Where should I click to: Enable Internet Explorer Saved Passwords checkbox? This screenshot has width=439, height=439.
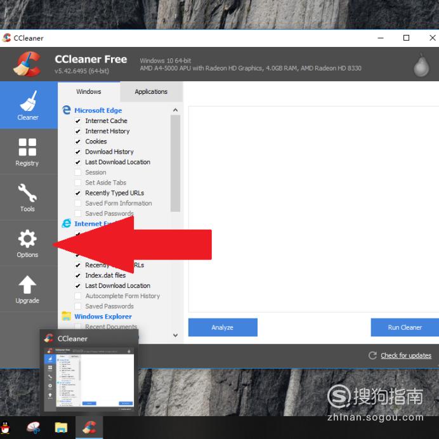pos(78,306)
